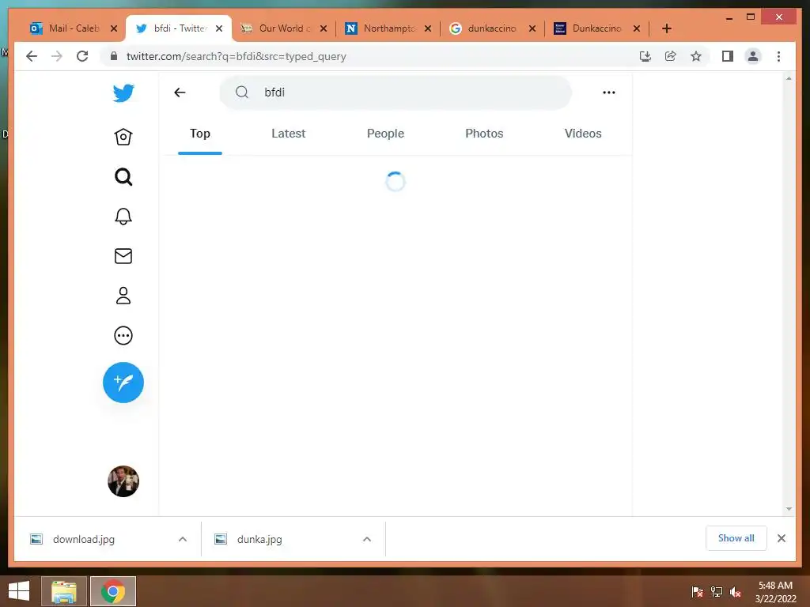Switch to Mail - Caleb browser tab
810x607 pixels.
click(x=74, y=28)
